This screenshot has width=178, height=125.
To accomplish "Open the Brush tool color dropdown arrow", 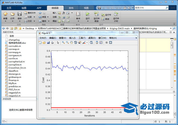I will [87, 42].
